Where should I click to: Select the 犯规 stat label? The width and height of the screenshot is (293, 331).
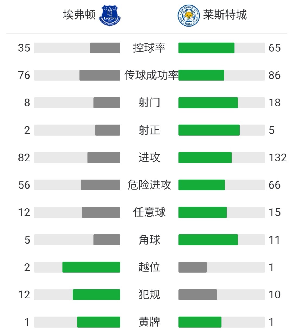point(149,294)
